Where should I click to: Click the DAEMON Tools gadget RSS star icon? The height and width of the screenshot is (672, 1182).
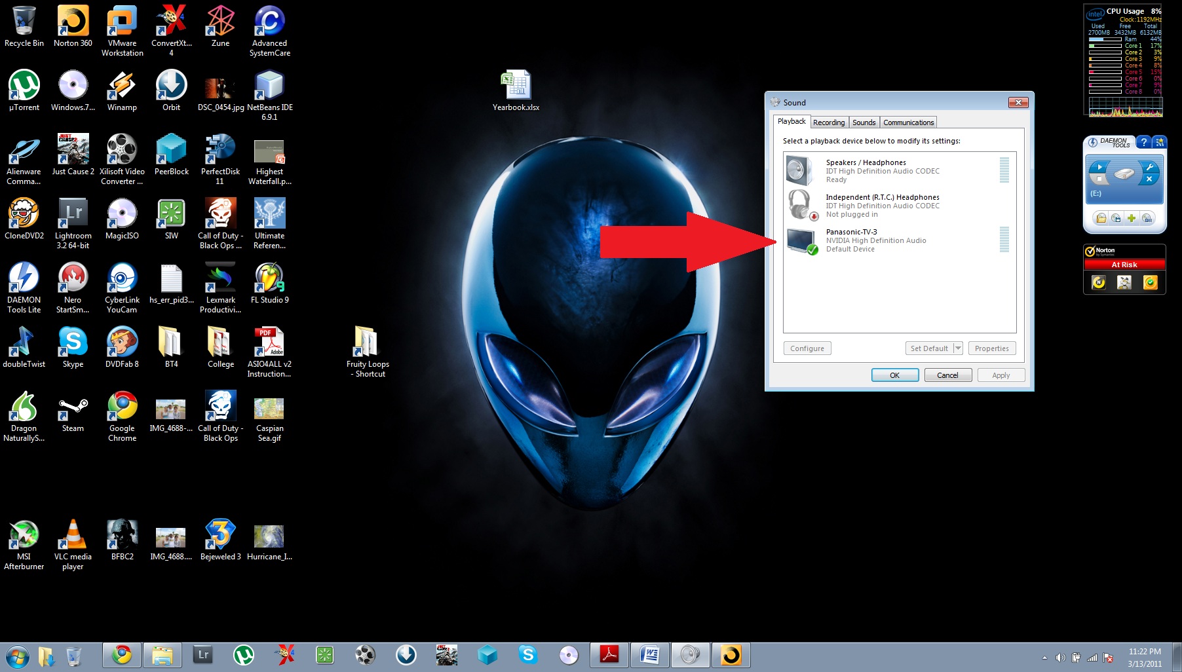pyautogui.click(x=1159, y=142)
